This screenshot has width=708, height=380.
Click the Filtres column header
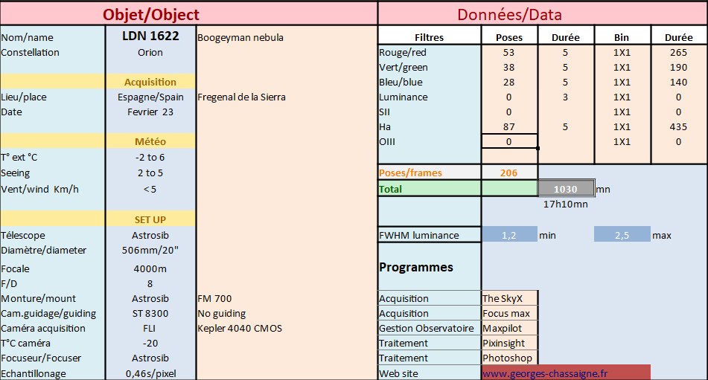click(430, 37)
